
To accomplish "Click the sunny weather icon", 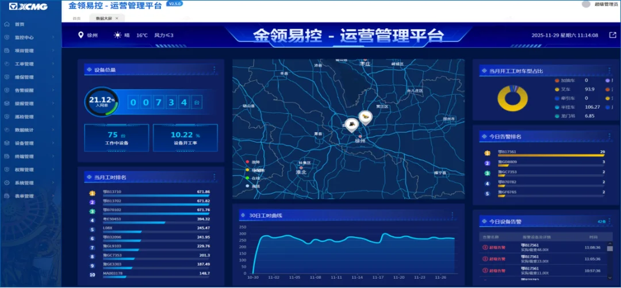I will [x=118, y=35].
